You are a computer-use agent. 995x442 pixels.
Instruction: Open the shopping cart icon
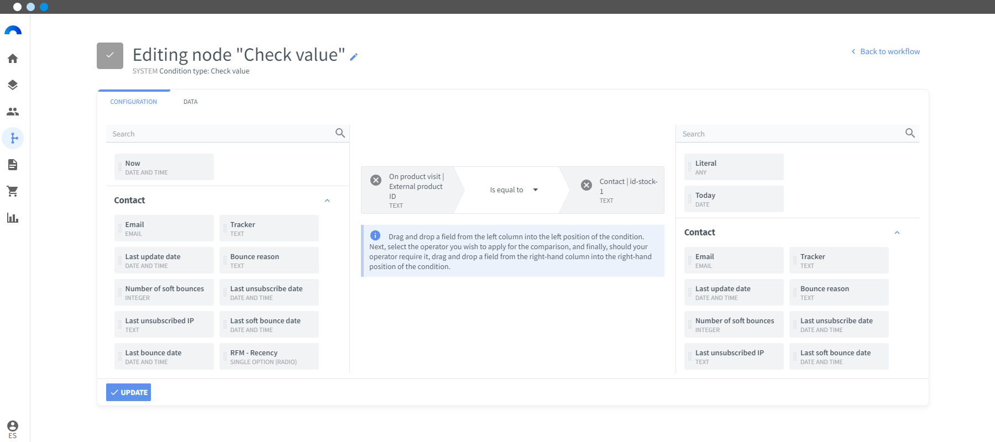13,191
